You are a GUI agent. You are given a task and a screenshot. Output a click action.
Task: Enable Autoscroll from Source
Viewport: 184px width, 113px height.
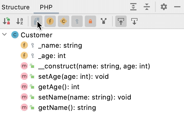134,21
